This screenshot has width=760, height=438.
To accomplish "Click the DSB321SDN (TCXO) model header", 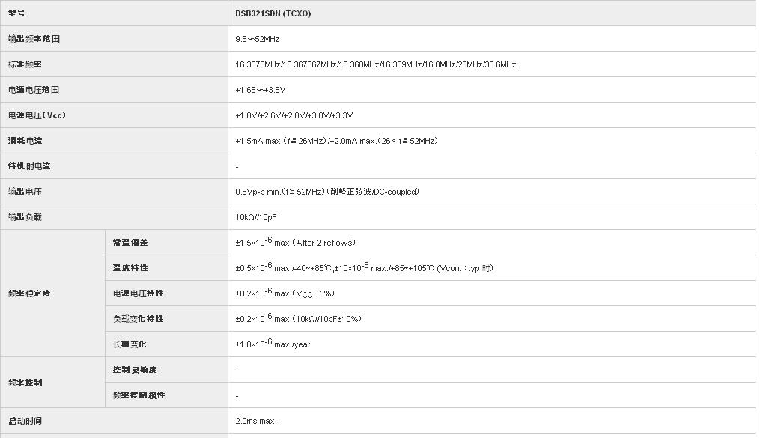I will coord(273,13).
